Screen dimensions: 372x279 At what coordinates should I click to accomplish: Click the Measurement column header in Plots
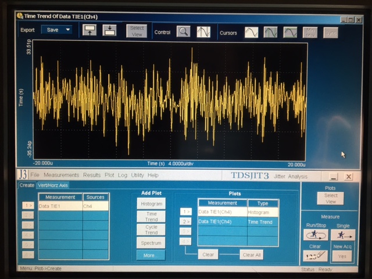(222, 203)
